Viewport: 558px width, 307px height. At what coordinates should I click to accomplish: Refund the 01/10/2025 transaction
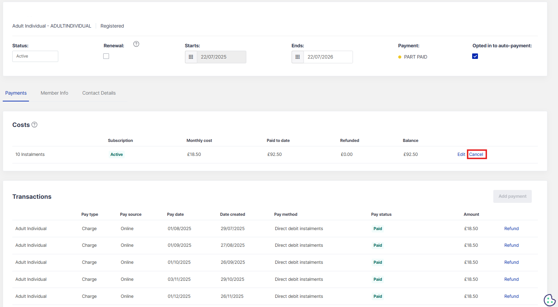(511, 262)
